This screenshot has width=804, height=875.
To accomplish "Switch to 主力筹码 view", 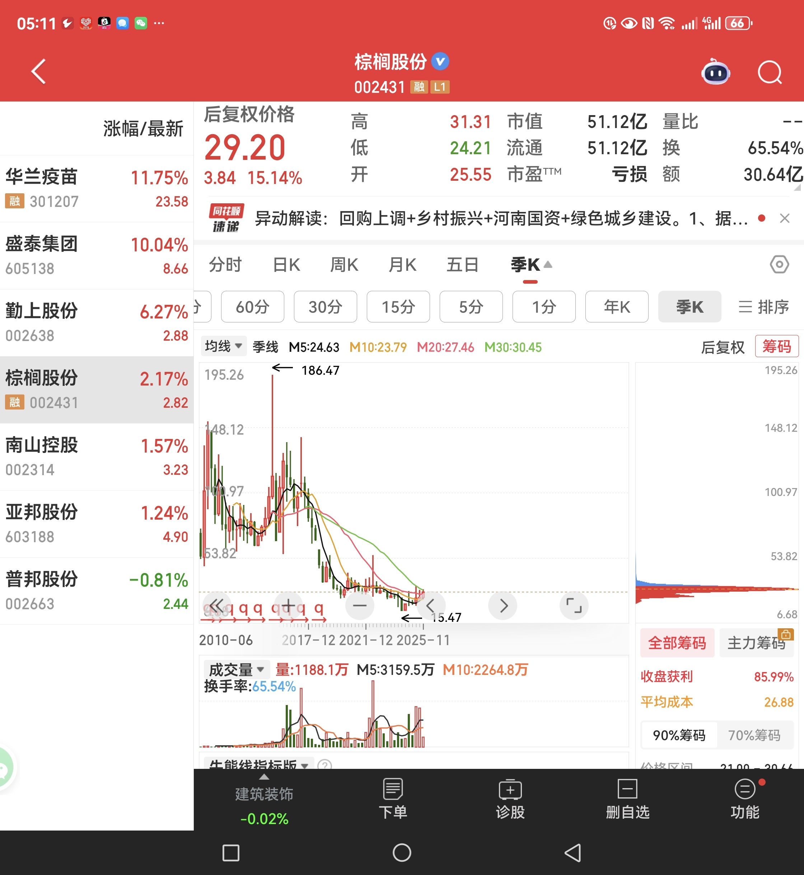I will point(756,643).
